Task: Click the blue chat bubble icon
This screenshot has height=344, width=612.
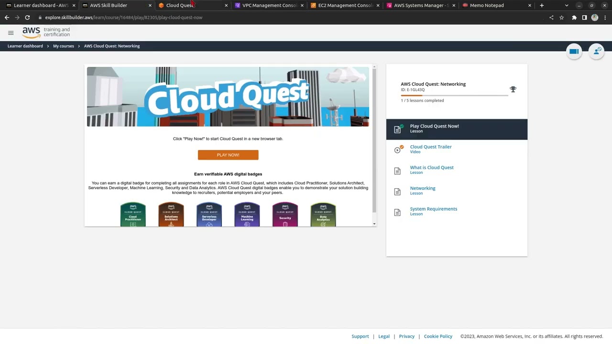Action: pyautogui.click(x=574, y=51)
